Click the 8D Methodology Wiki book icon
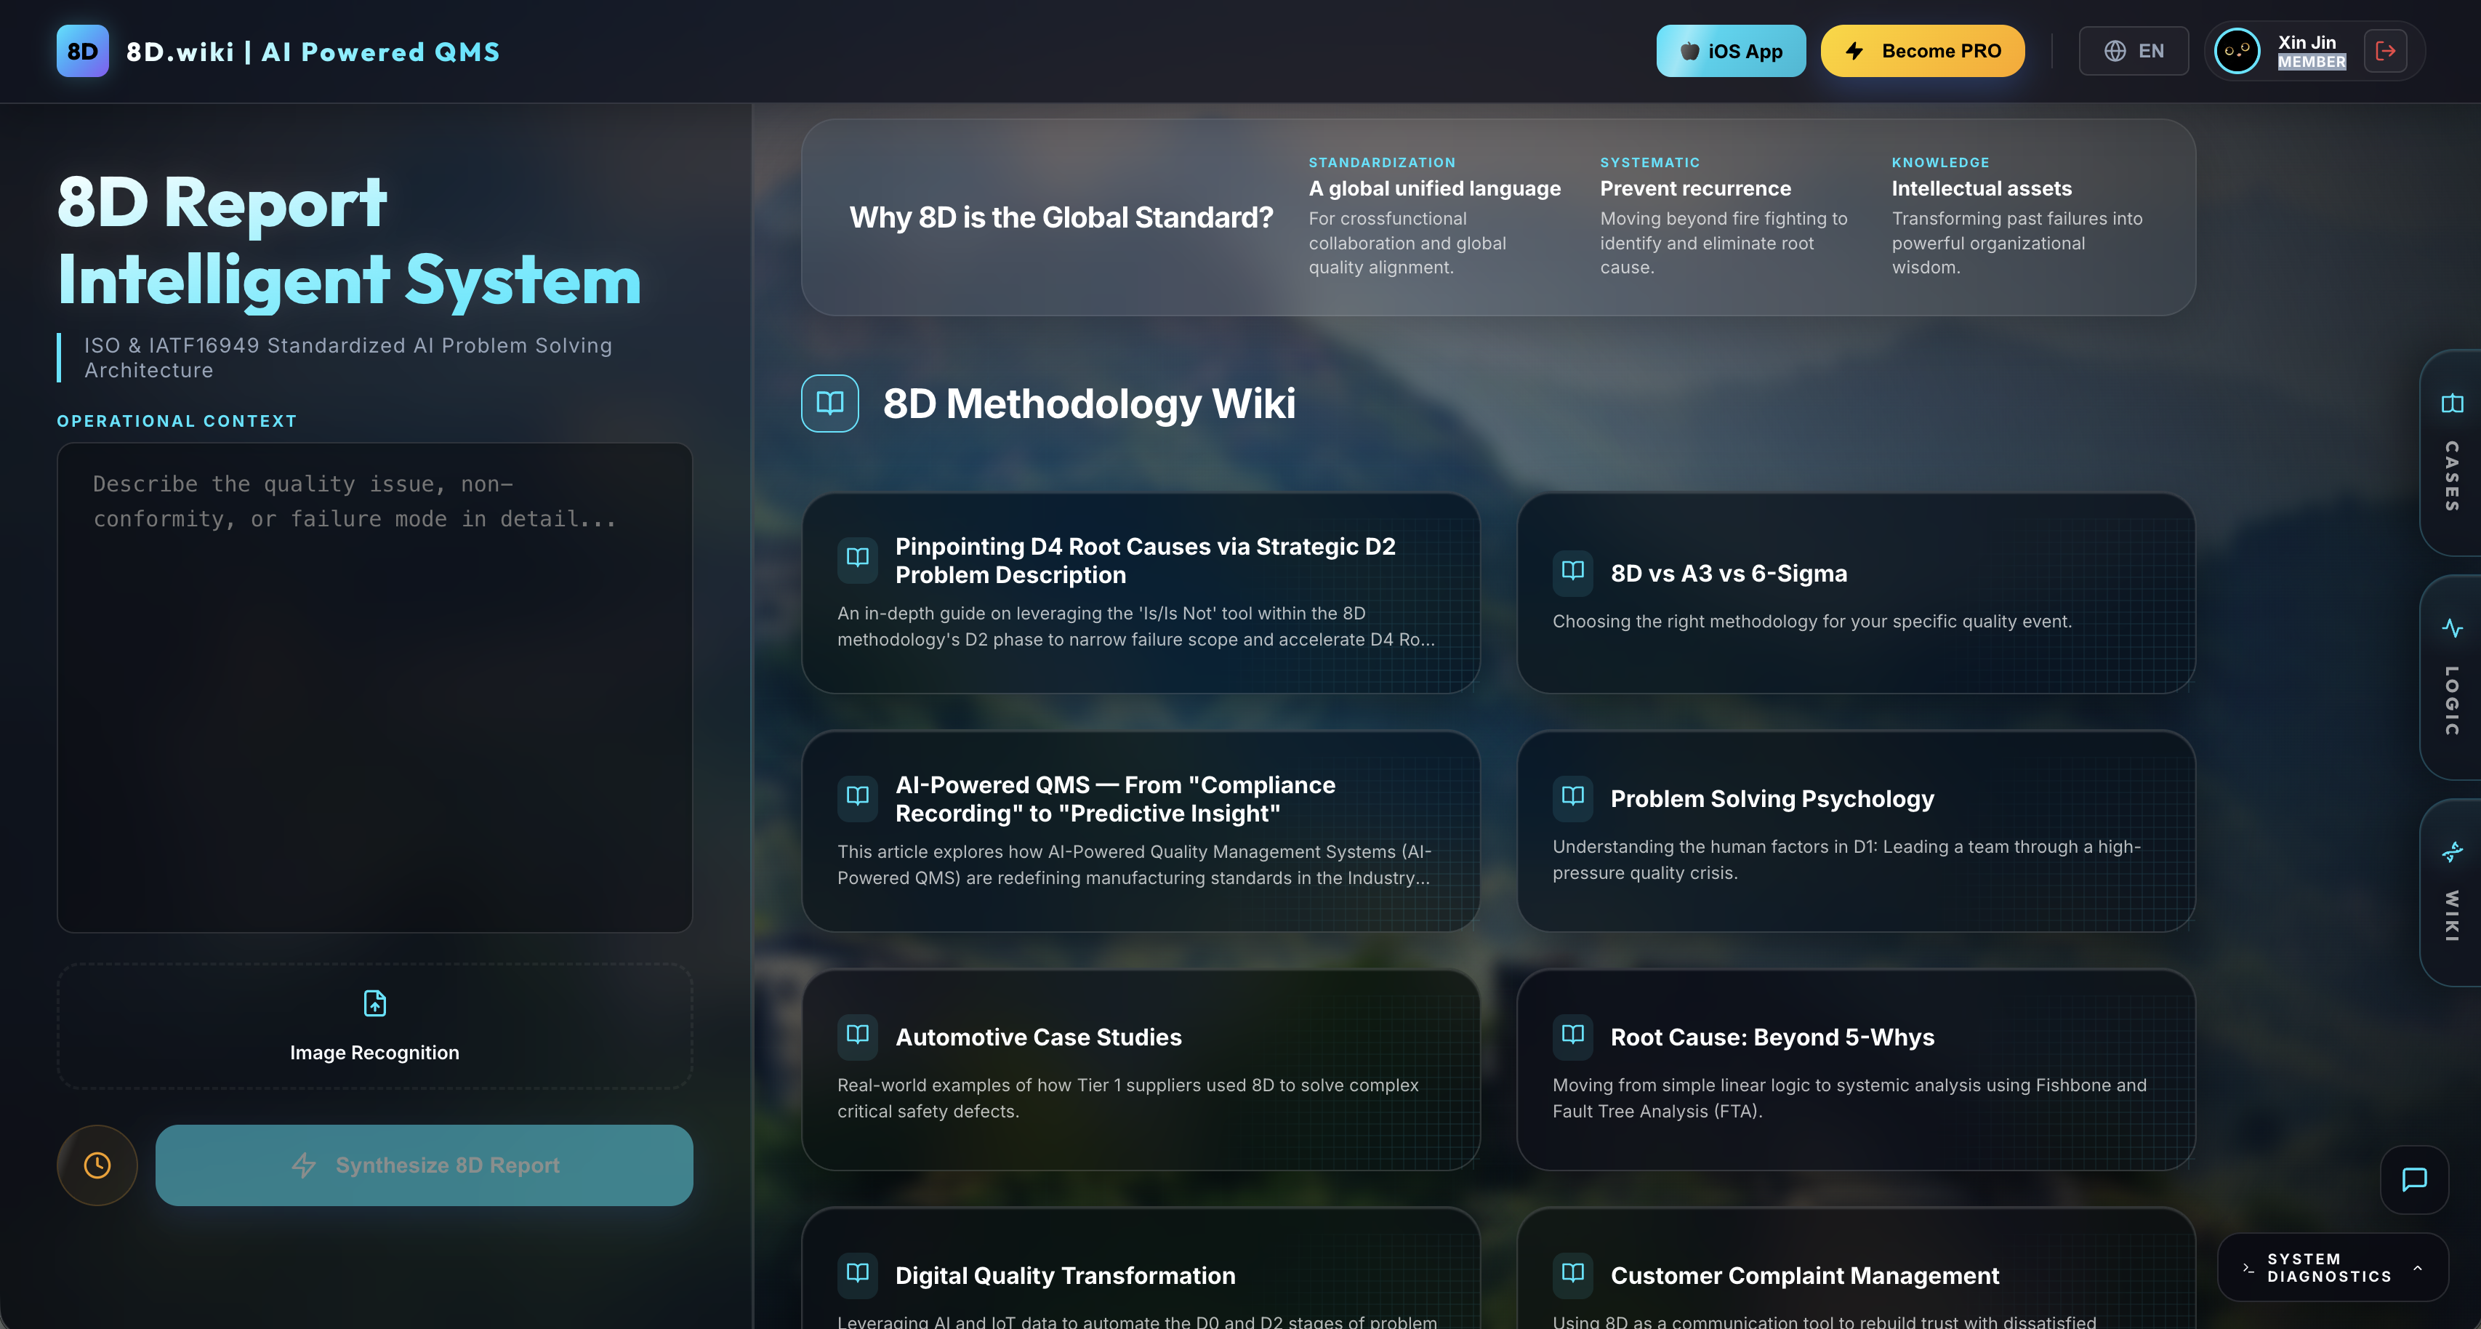 pos(829,403)
